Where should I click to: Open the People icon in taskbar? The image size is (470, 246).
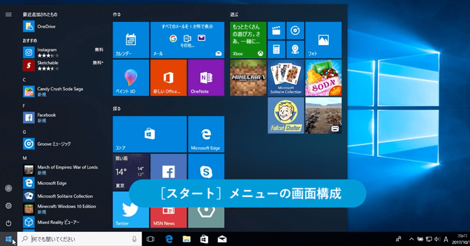coord(398,239)
